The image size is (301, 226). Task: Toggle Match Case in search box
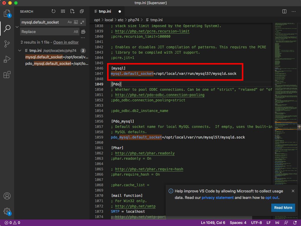70,22
